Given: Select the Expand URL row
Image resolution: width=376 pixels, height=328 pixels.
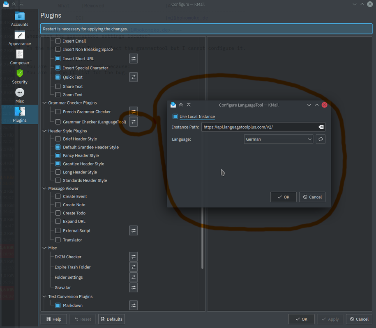Looking at the screenshot, I should [x=74, y=221].
